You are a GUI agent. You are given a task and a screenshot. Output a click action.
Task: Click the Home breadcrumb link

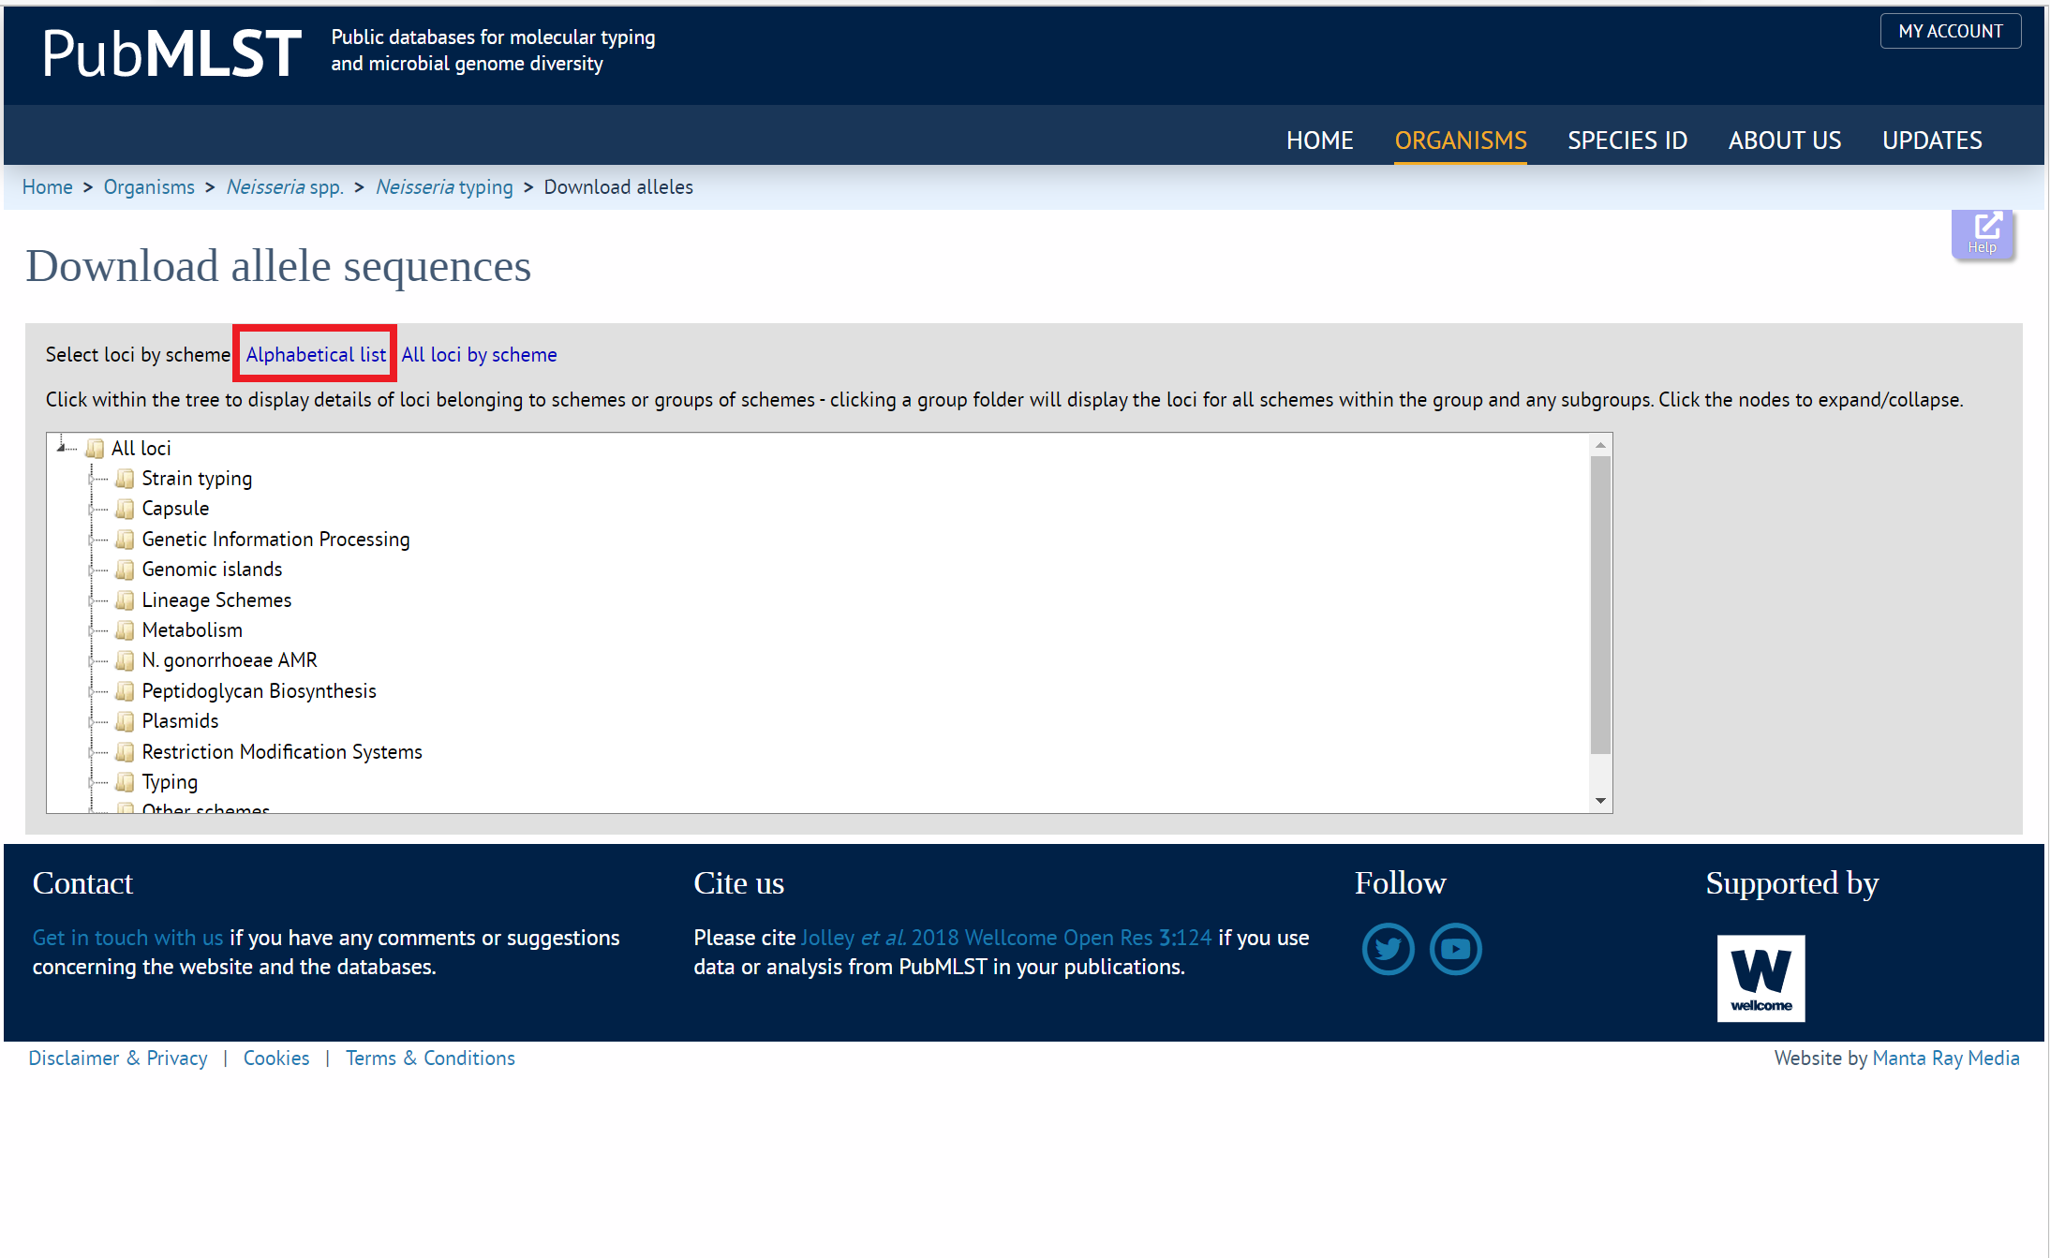click(47, 187)
